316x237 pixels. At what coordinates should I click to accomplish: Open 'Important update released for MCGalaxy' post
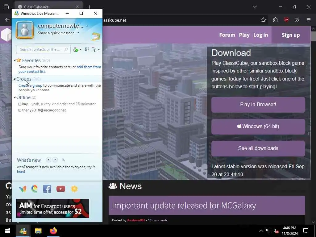[x=184, y=205]
